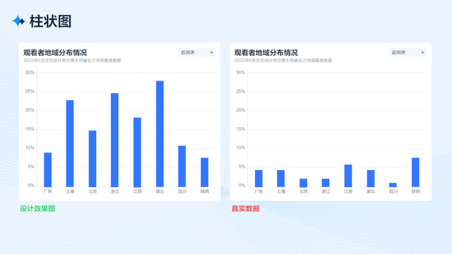Select 广东 axis label in 设计效果图 chart

48,191
